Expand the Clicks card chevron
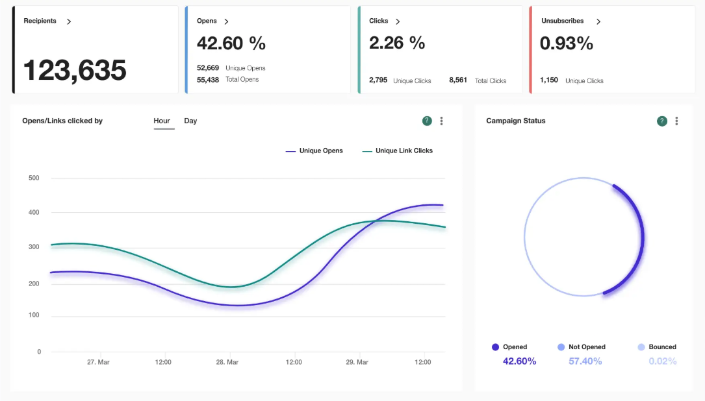Screen dimensions: 705x401 (398, 21)
